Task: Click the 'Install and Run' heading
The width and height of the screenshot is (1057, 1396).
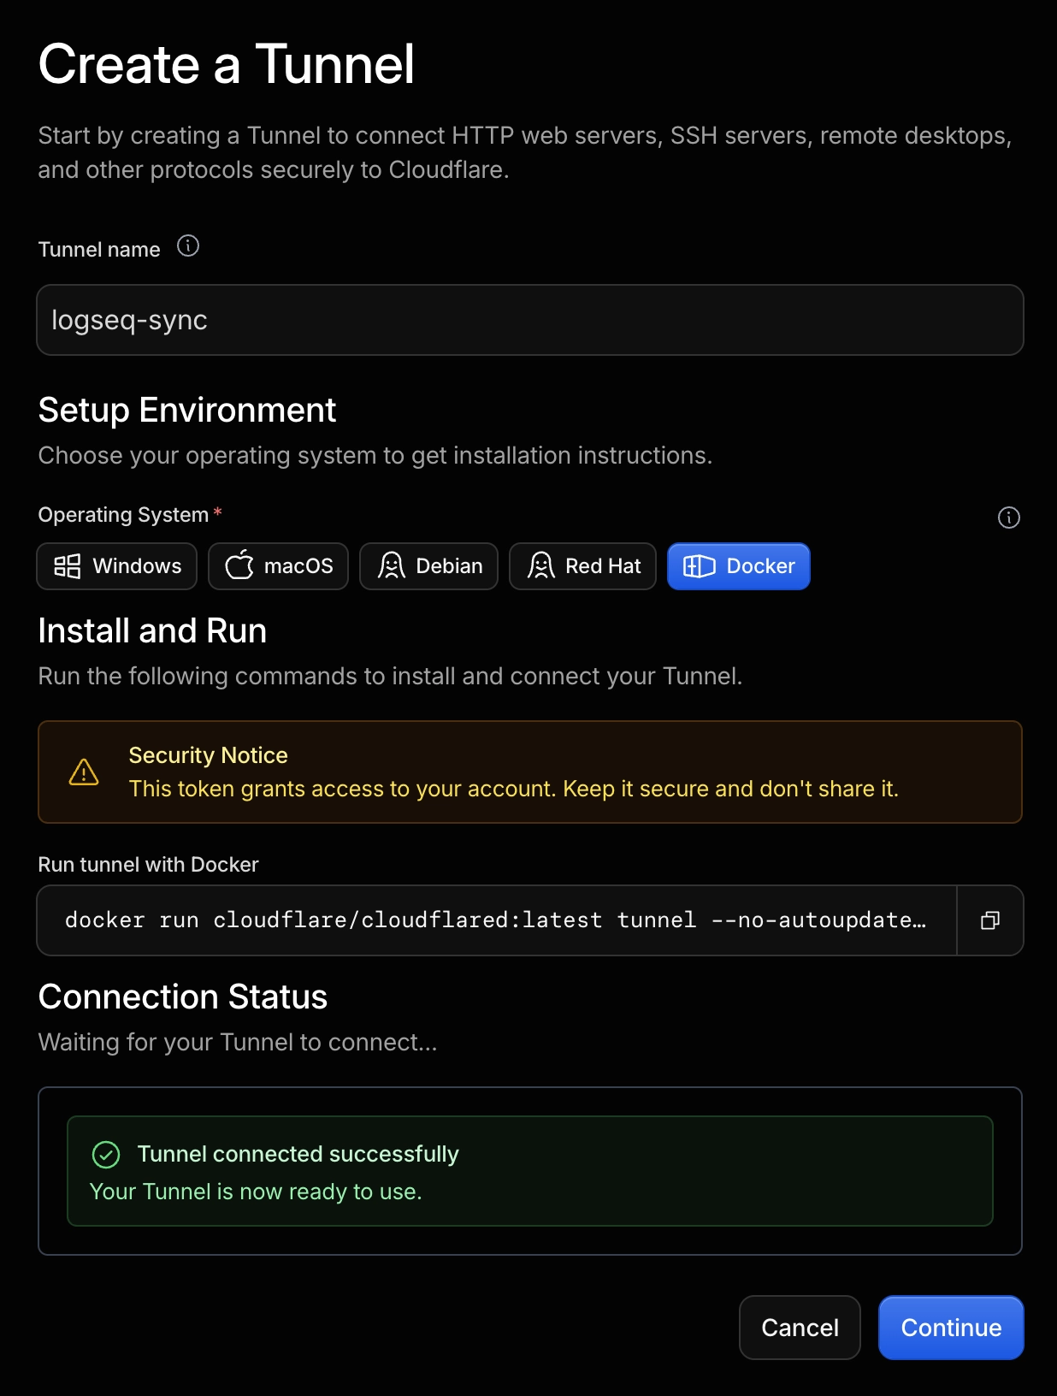Action: pyautogui.click(x=152, y=631)
